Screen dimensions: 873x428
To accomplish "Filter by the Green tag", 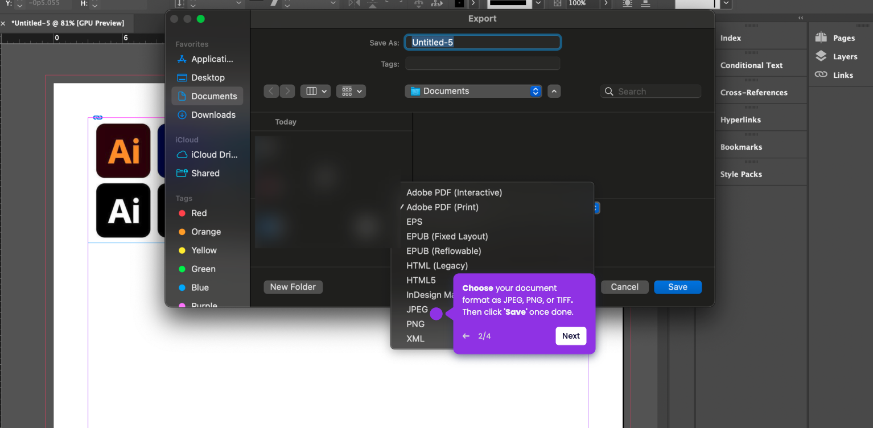I will point(207,269).
